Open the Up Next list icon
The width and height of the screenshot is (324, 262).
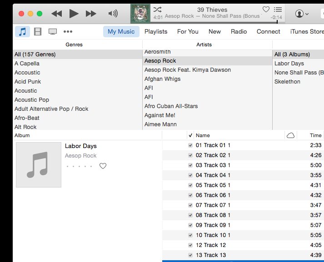click(x=278, y=10)
